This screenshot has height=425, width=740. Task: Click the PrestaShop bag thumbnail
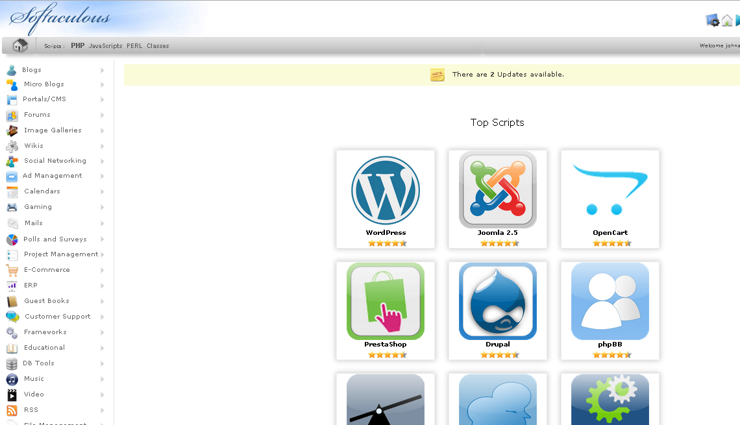click(385, 301)
